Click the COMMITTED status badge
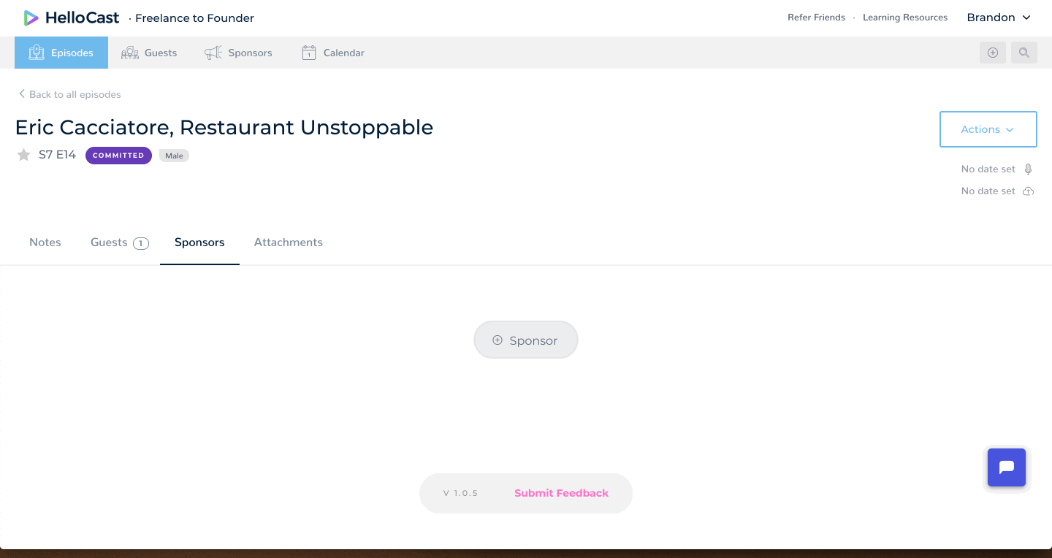 [118, 156]
